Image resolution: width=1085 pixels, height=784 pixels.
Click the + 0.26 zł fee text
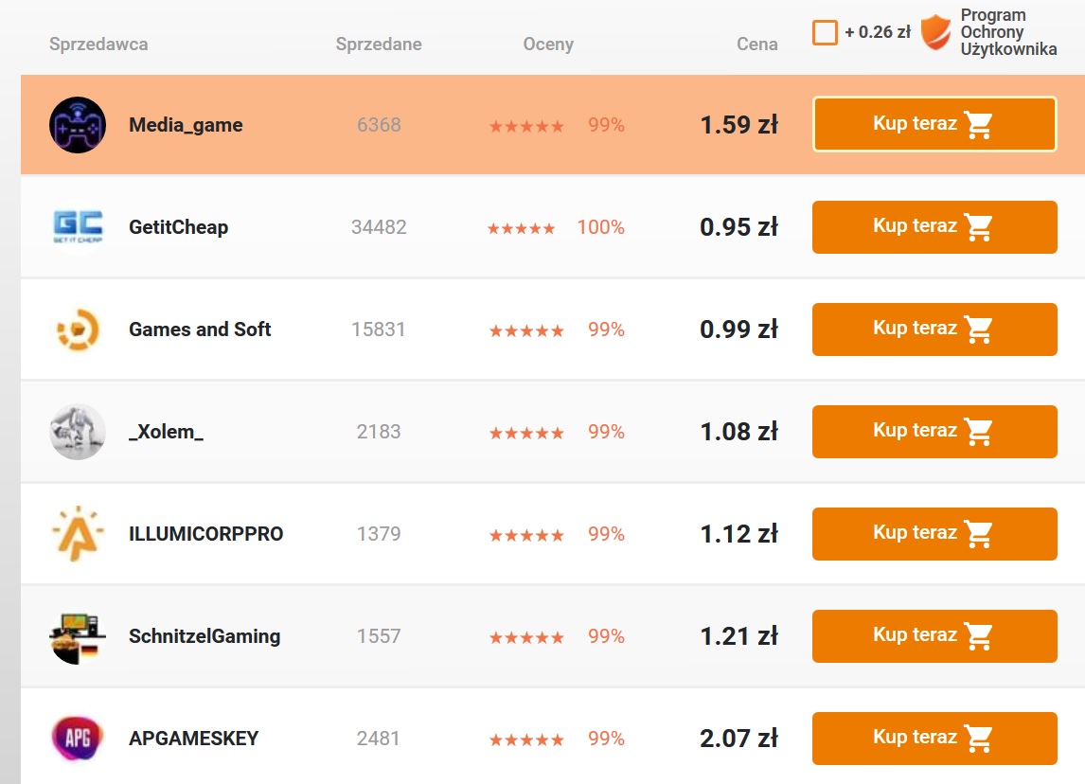[878, 32]
